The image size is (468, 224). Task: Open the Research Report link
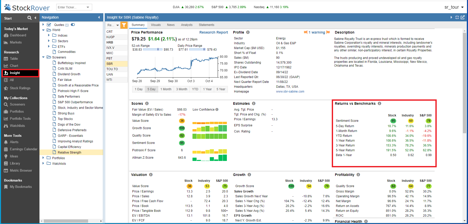click(214, 32)
